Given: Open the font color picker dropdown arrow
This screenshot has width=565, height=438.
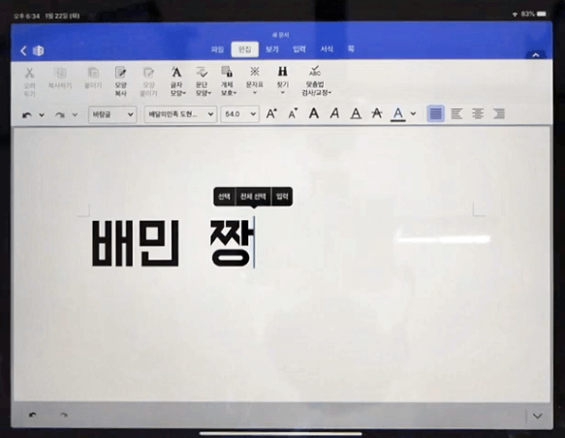Looking at the screenshot, I should (413, 114).
